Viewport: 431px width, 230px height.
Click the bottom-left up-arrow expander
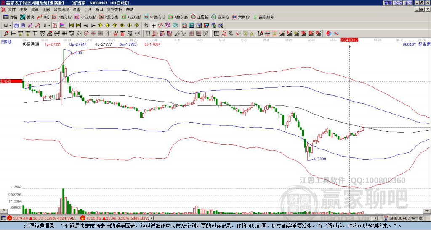point(3,211)
